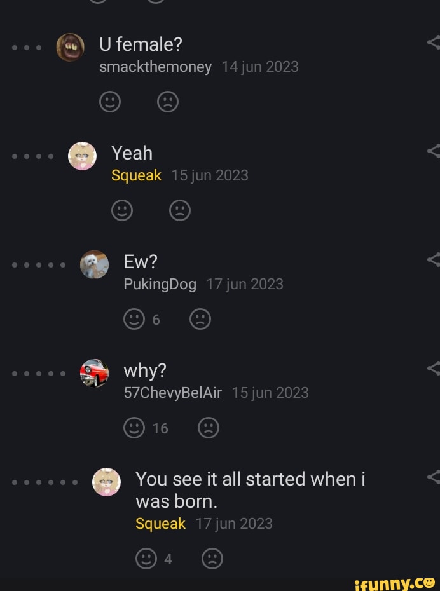Open 57ChevyBelAir's profile from username
Viewport: 440px width, 591px height.
click(x=172, y=393)
